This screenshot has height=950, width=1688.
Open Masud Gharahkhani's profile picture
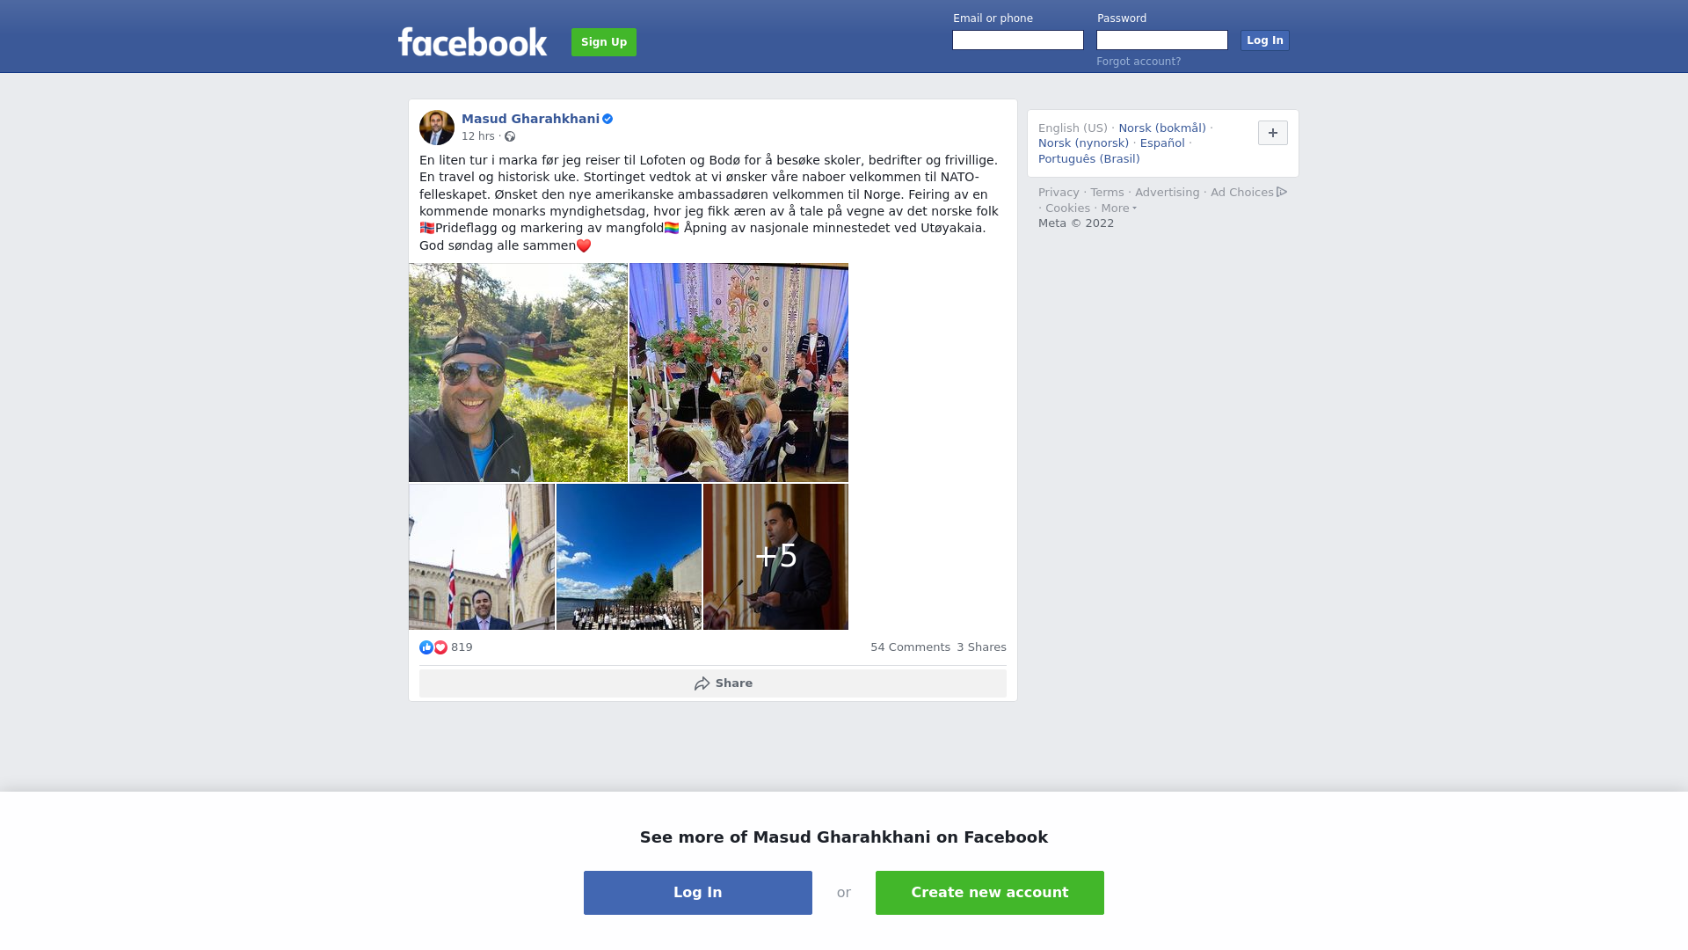click(x=437, y=128)
